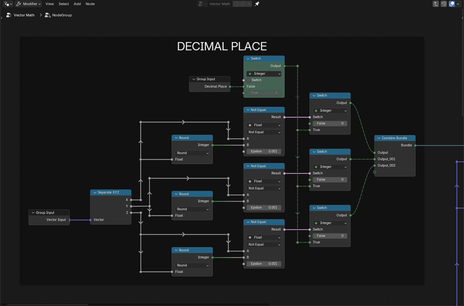This screenshot has width=464, height=306.
Task: Click the Vector Input output socket
Action: click(x=70, y=220)
